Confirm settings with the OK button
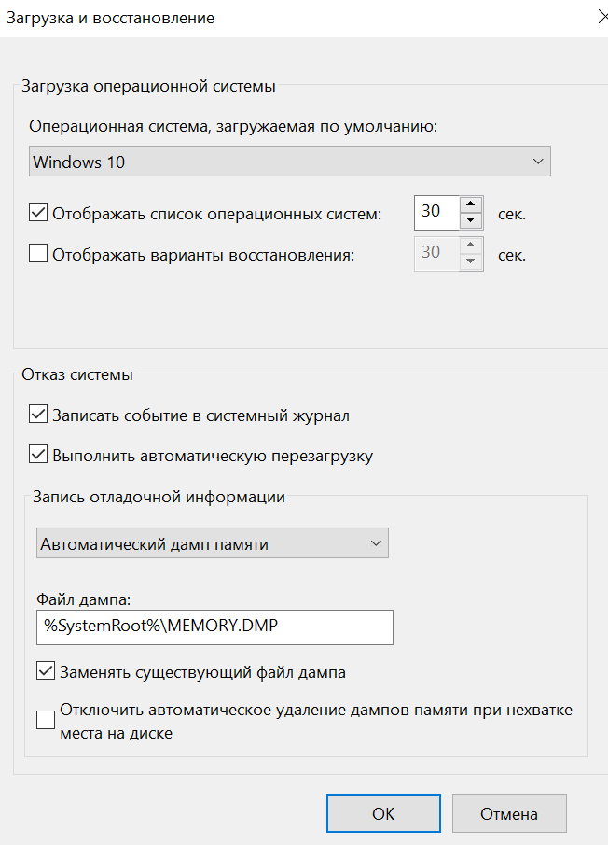Viewport: 608px width, 845px height. 383,813
